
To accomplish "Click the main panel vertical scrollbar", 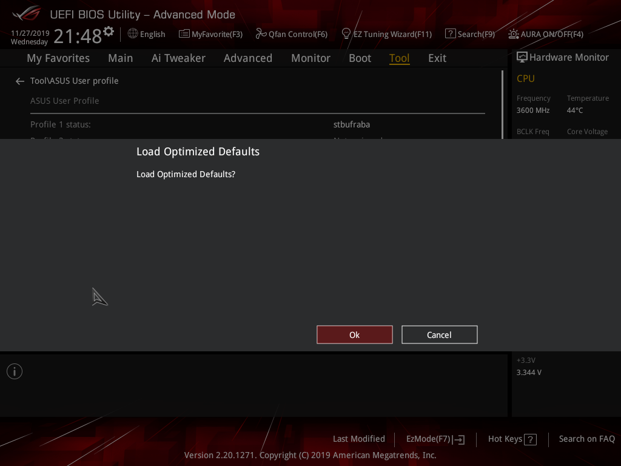I will click(502, 104).
